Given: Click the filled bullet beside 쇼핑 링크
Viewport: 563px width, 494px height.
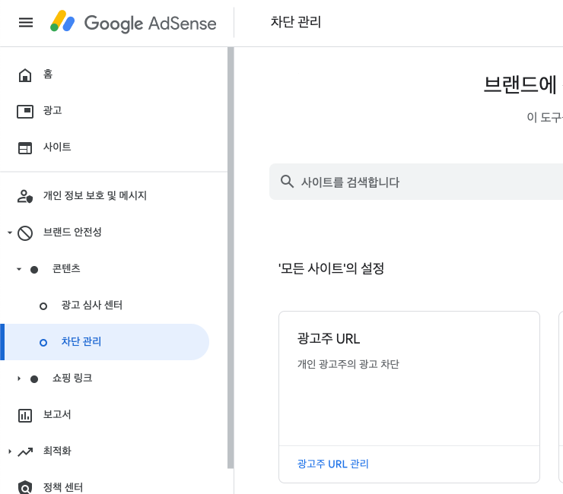Looking at the screenshot, I should coord(34,379).
